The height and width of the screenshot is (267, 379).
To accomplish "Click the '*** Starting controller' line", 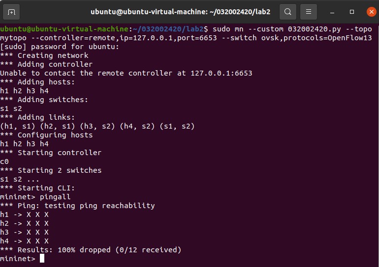I will (51, 153).
